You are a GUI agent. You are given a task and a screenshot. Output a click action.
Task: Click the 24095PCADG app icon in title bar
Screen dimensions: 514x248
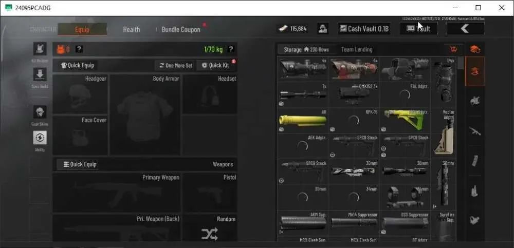[9, 8]
